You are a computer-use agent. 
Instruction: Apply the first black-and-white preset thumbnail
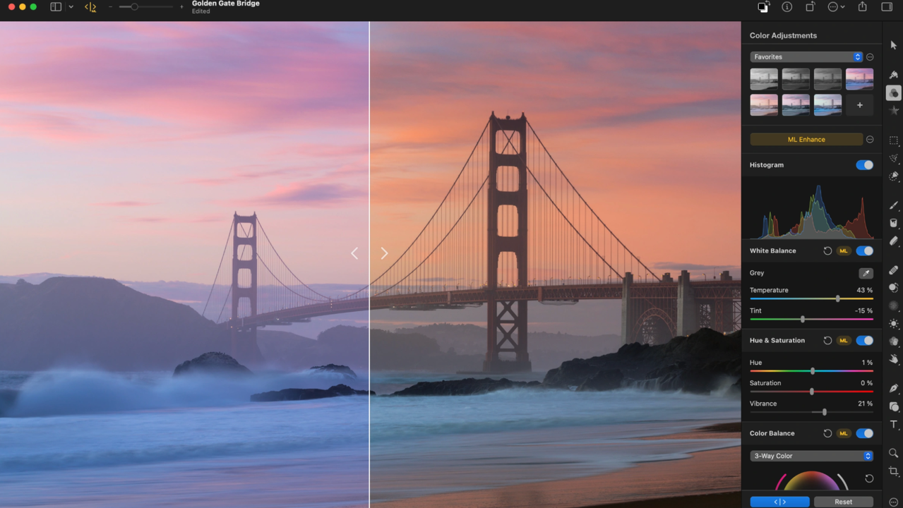click(x=763, y=78)
